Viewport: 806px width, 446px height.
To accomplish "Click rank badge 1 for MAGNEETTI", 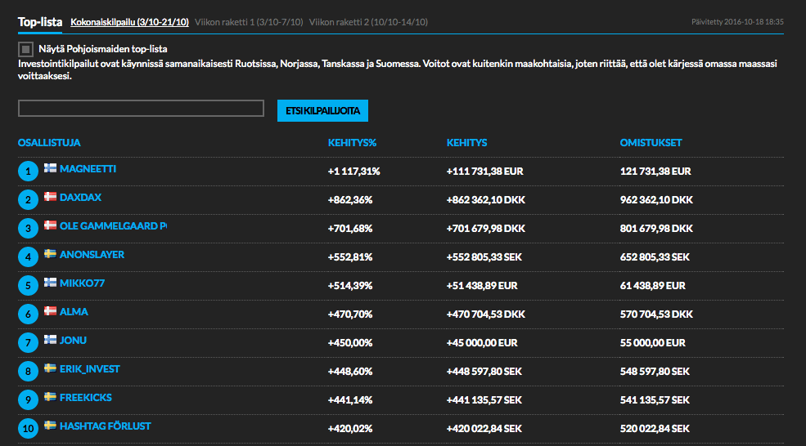I will 29,172.
